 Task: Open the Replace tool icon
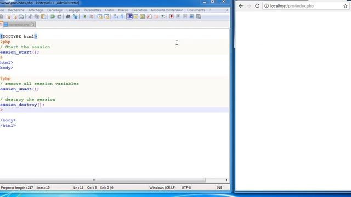click(75, 16)
